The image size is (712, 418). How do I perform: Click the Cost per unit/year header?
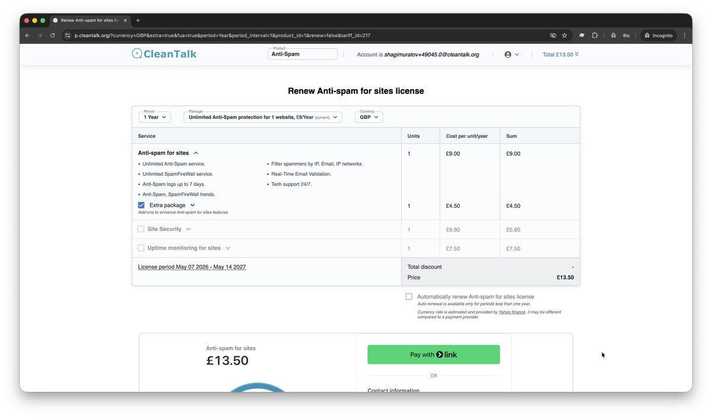(467, 136)
